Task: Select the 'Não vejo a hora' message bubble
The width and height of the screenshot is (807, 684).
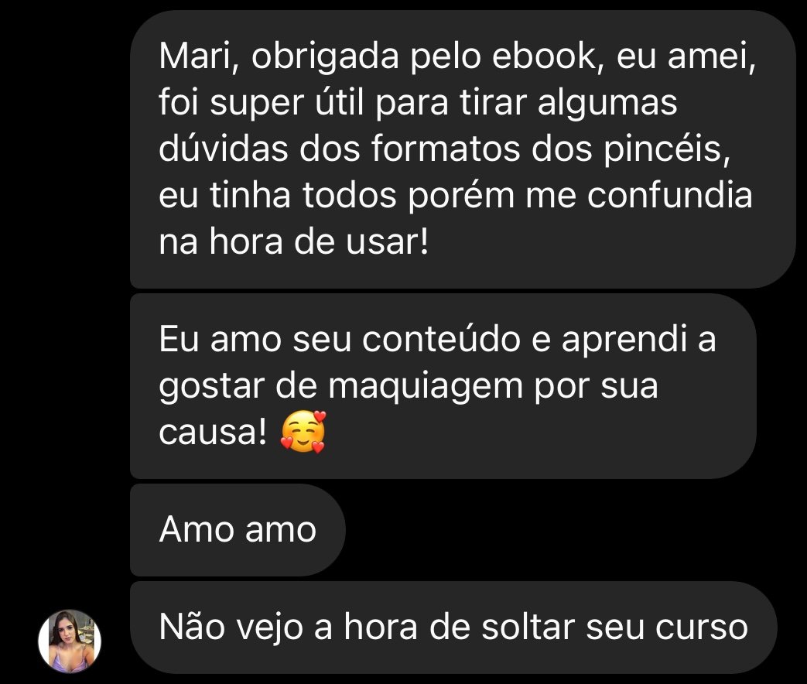Action: click(453, 628)
